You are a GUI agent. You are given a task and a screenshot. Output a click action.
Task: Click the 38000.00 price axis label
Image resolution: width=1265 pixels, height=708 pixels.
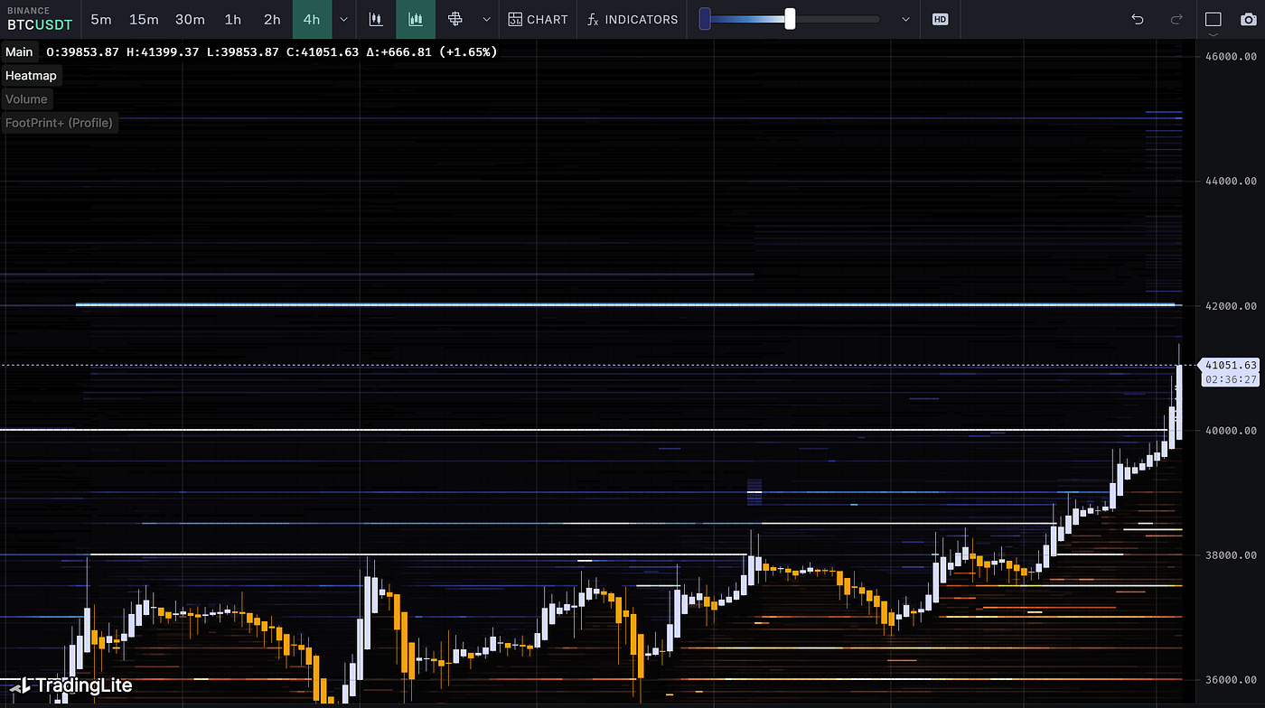pos(1231,554)
